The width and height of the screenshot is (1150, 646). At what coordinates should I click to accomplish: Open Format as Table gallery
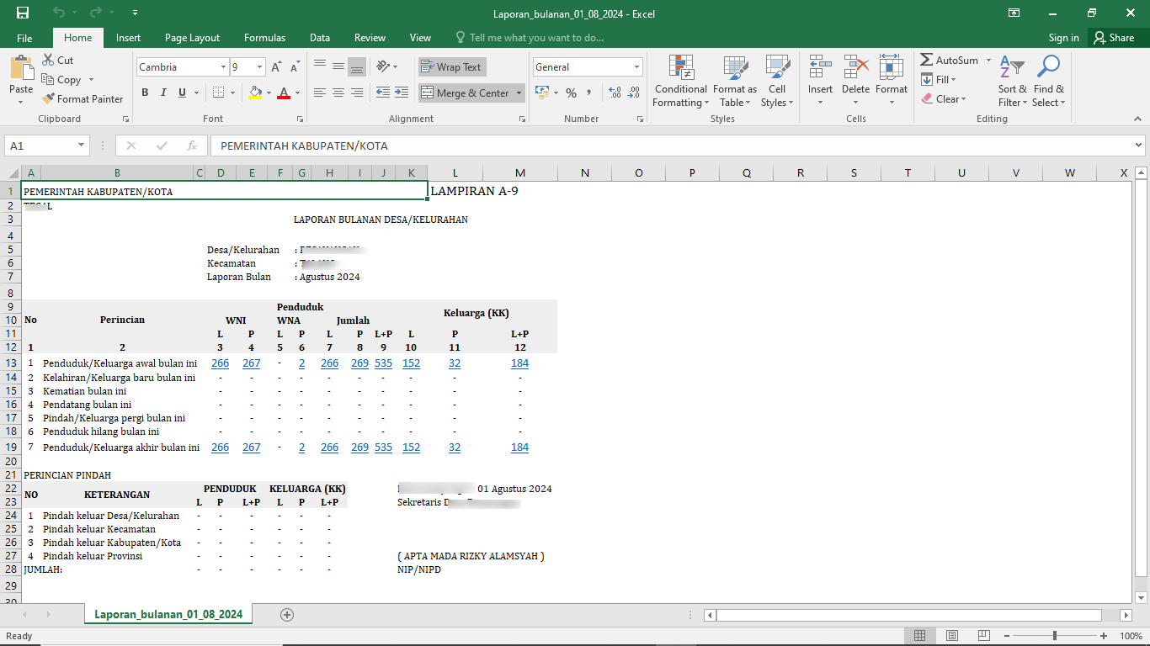pos(735,82)
